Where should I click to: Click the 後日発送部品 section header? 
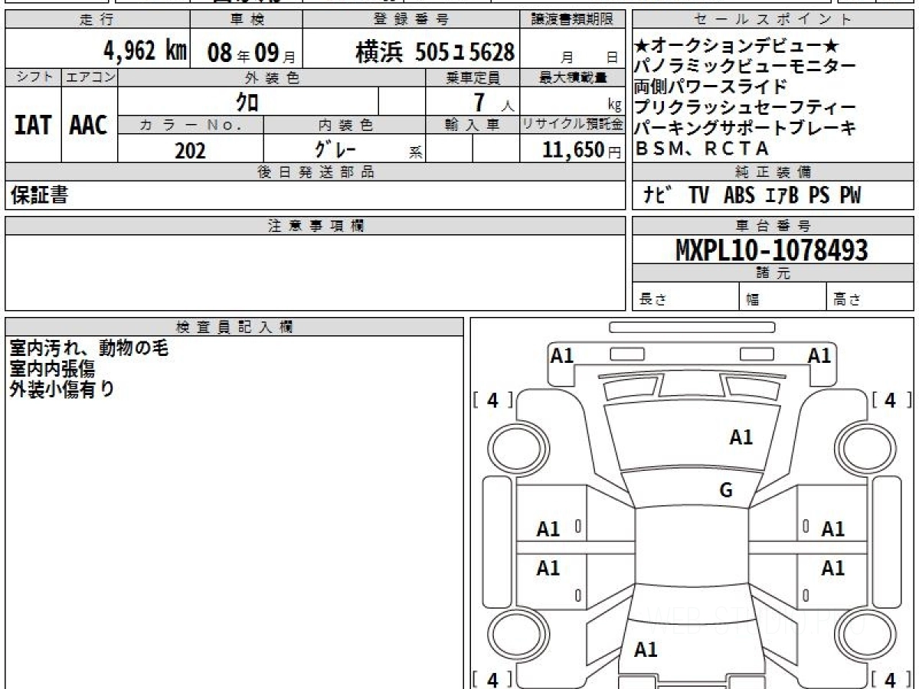pos(316,172)
